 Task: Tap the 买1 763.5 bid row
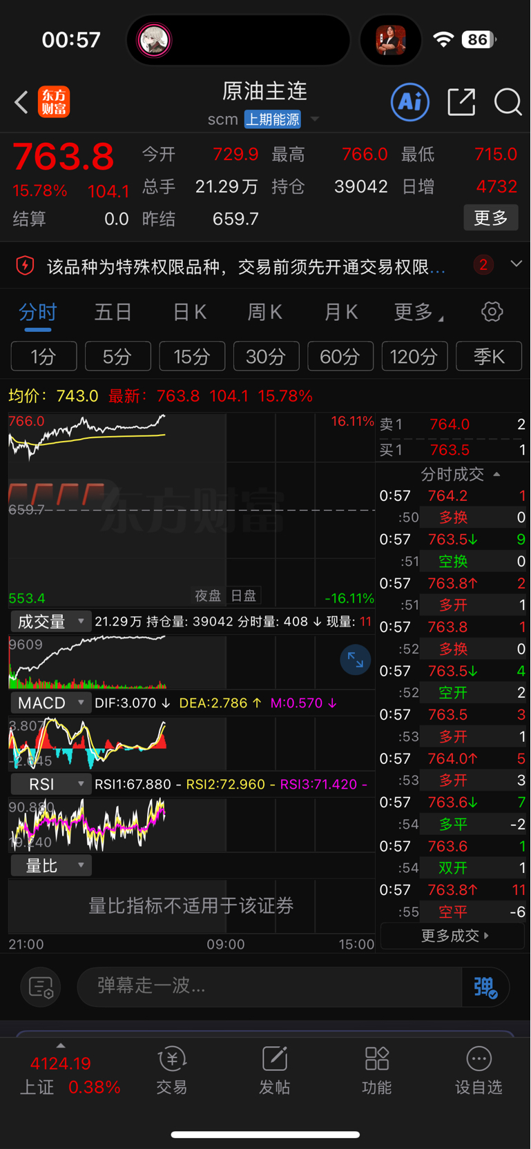click(453, 450)
